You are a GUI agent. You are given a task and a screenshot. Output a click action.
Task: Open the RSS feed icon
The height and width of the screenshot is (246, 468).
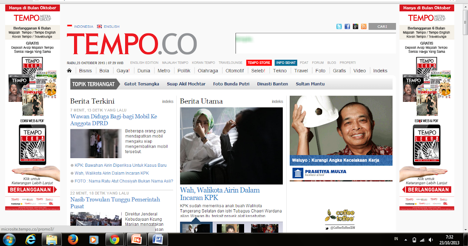[363, 27]
